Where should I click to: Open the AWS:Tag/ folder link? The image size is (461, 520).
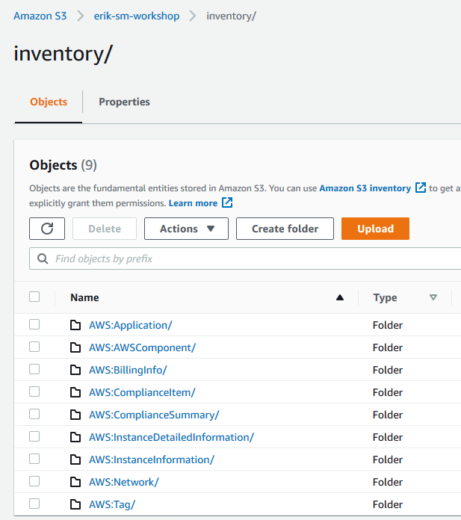[x=112, y=504]
